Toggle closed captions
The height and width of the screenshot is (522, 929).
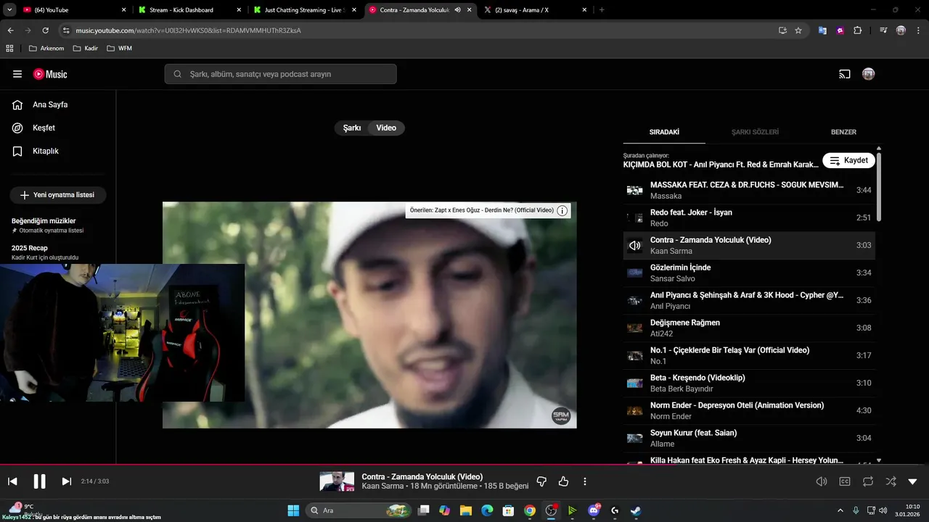click(x=845, y=481)
